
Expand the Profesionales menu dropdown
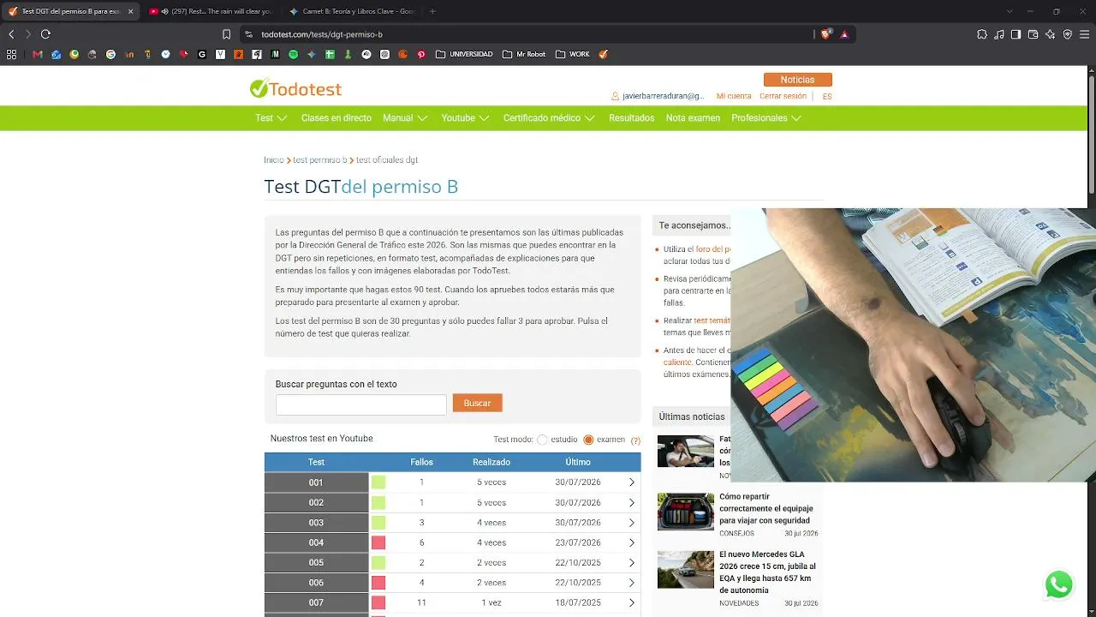766,118
